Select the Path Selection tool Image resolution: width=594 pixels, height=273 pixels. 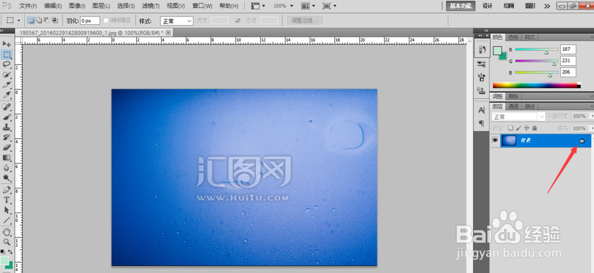(x=7, y=210)
